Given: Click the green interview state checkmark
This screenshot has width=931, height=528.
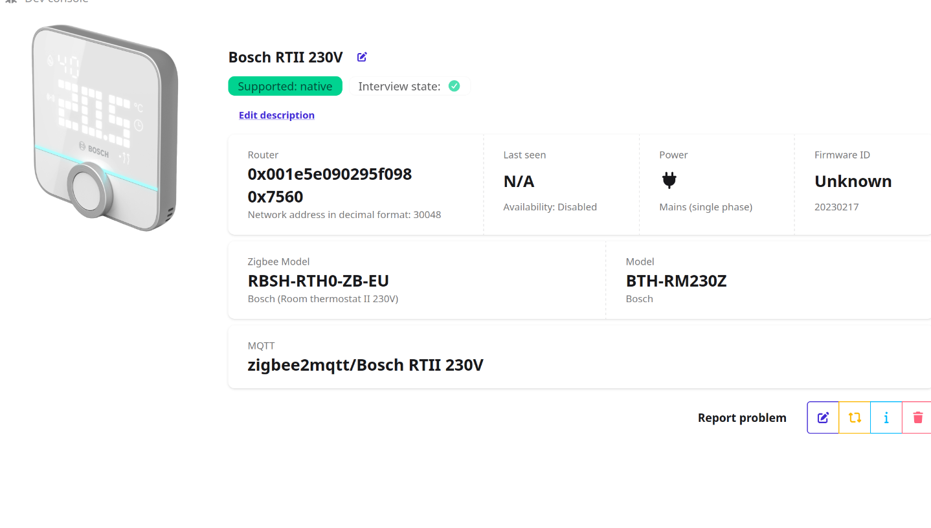Looking at the screenshot, I should coord(454,86).
